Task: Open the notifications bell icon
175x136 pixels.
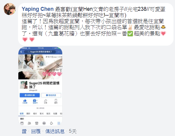Action: [51, 123]
